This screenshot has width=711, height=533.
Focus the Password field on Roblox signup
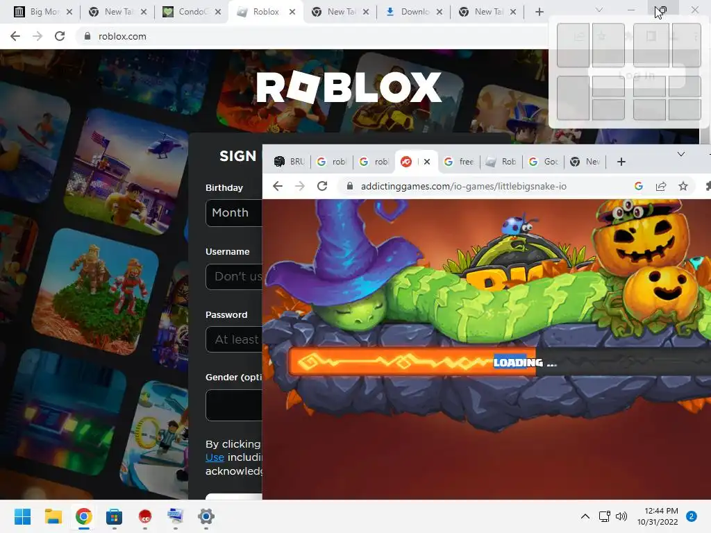(234, 339)
